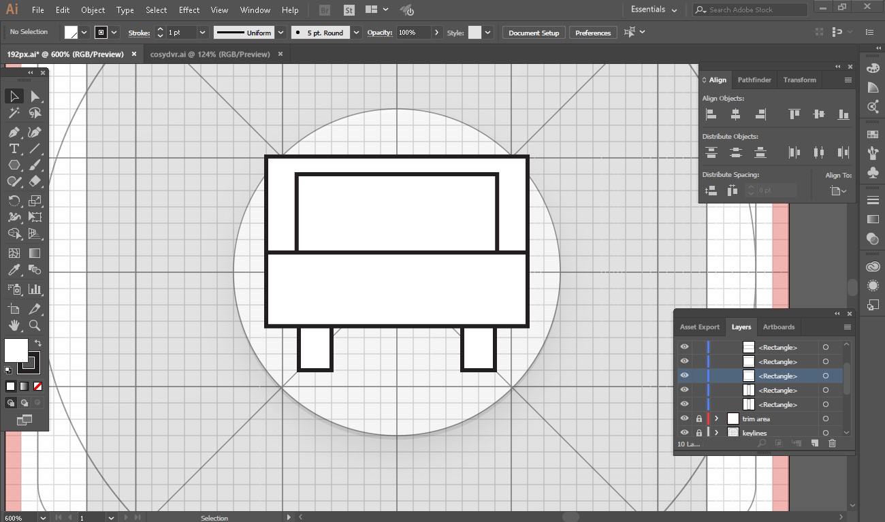Open the Effect menu

click(x=189, y=10)
